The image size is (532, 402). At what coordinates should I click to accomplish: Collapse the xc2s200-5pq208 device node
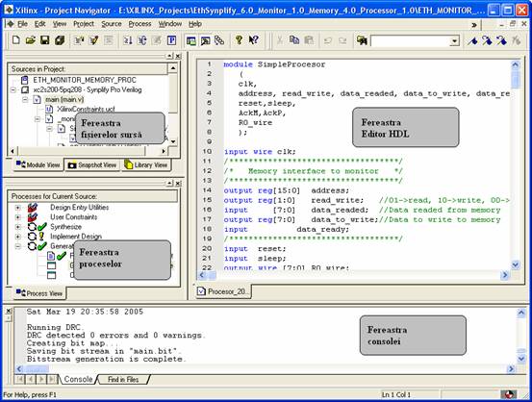pyautogui.click(x=13, y=89)
